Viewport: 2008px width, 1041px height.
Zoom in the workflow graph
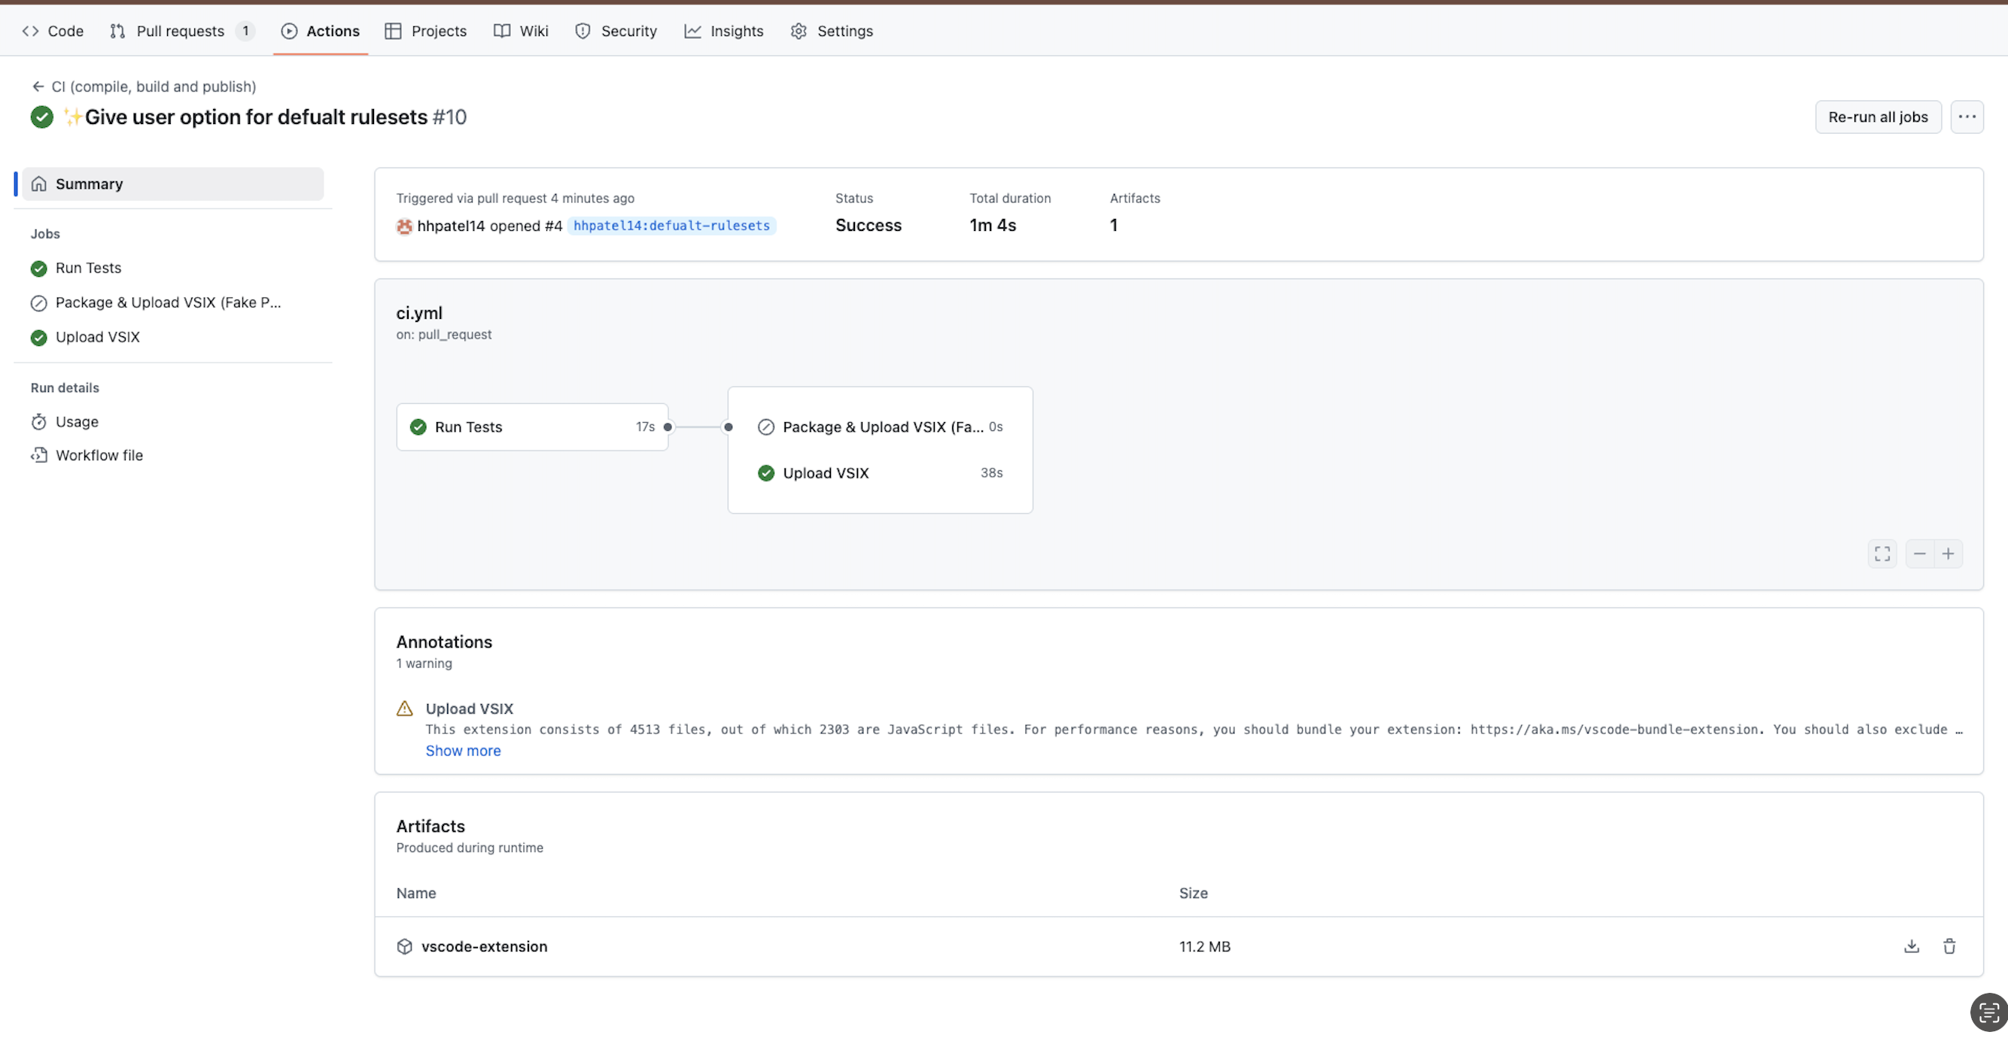[1948, 554]
